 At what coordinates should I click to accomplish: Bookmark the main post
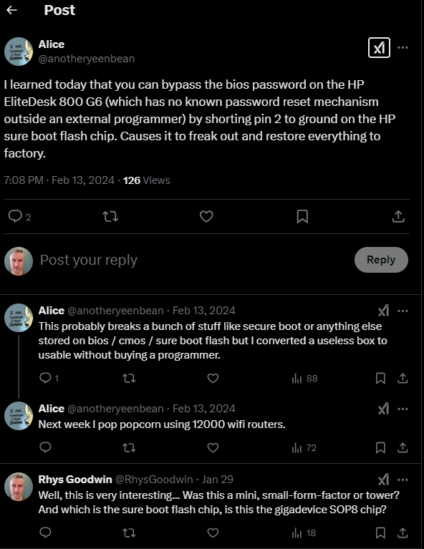(x=302, y=216)
